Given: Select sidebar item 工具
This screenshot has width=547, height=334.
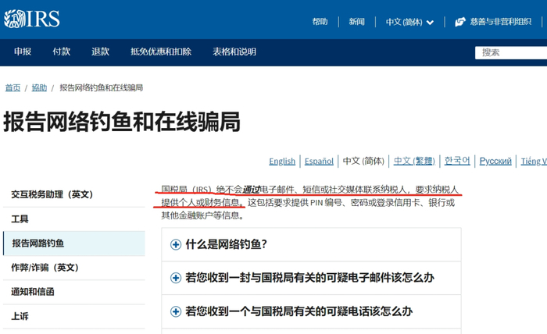Looking at the screenshot, I should pos(74,219).
